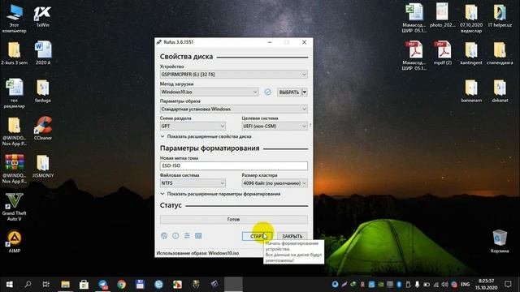520x292 pixels.
Task: Open the notification center icon
Action: point(508,284)
